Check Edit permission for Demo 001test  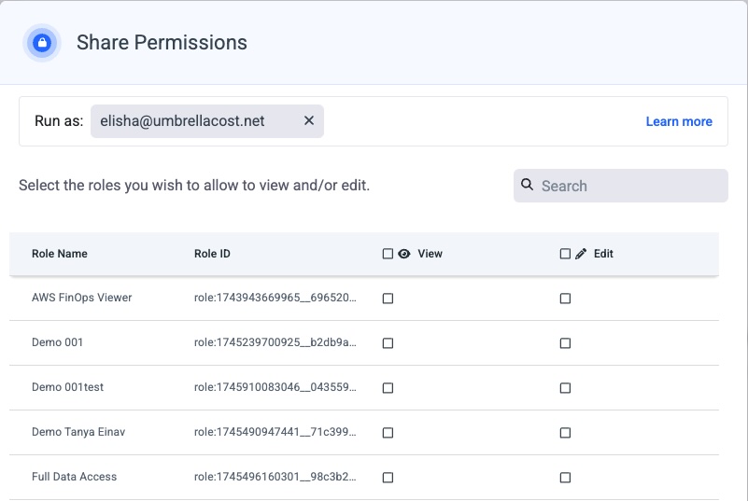tap(565, 388)
